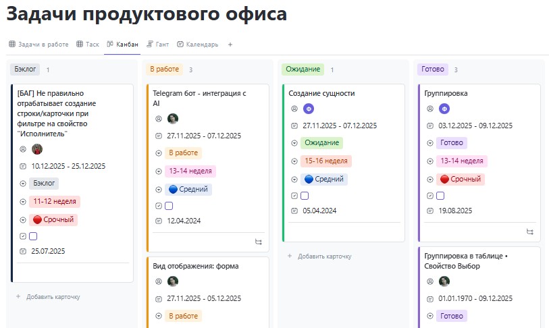549x328 pixels.
Task: Toggle checkbox on Создание сущности card
Action: pos(305,196)
